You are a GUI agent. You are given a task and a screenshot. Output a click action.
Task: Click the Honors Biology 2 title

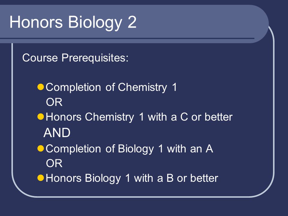[73, 22]
